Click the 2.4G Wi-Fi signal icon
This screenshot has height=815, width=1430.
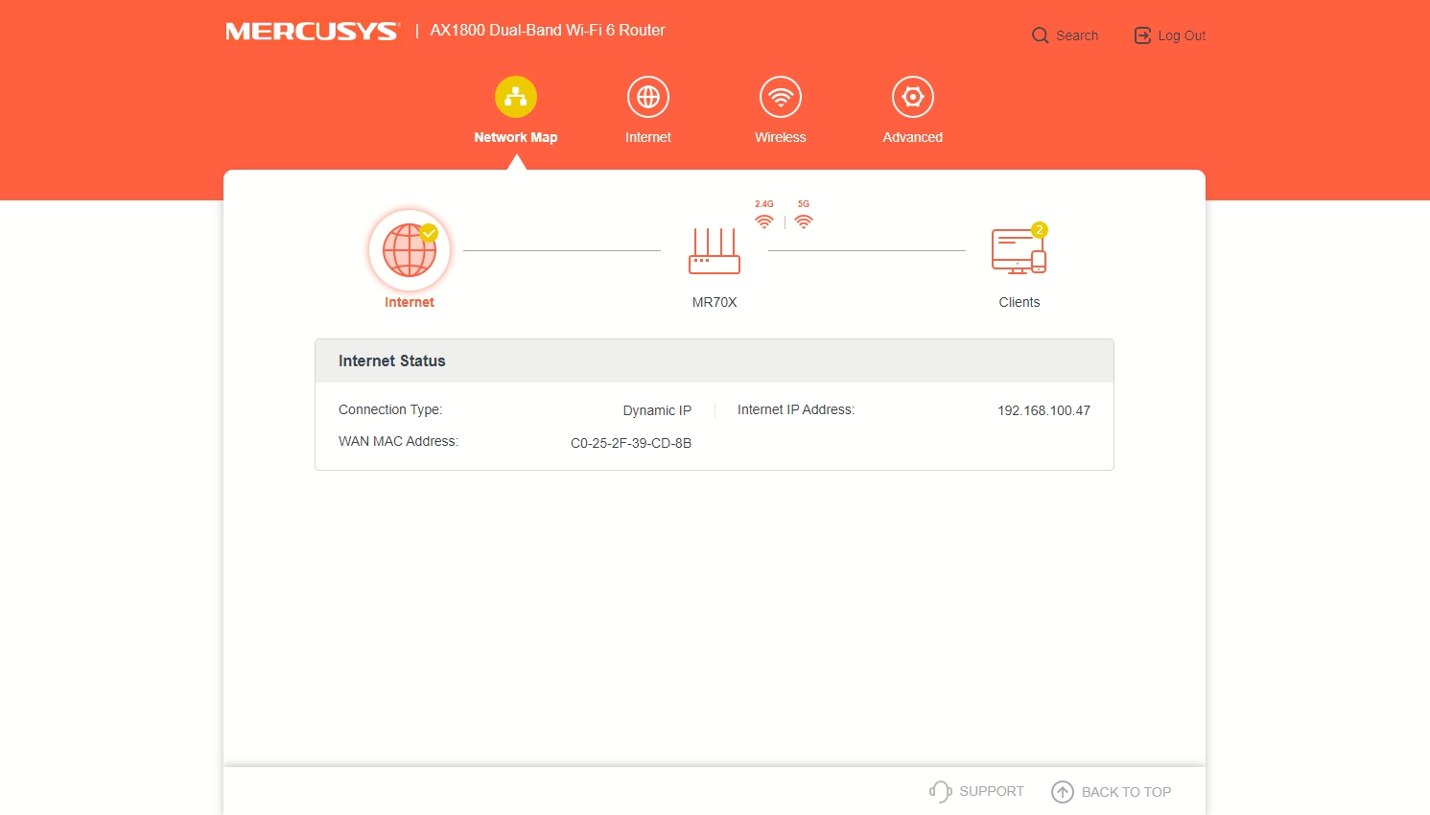pos(764,221)
